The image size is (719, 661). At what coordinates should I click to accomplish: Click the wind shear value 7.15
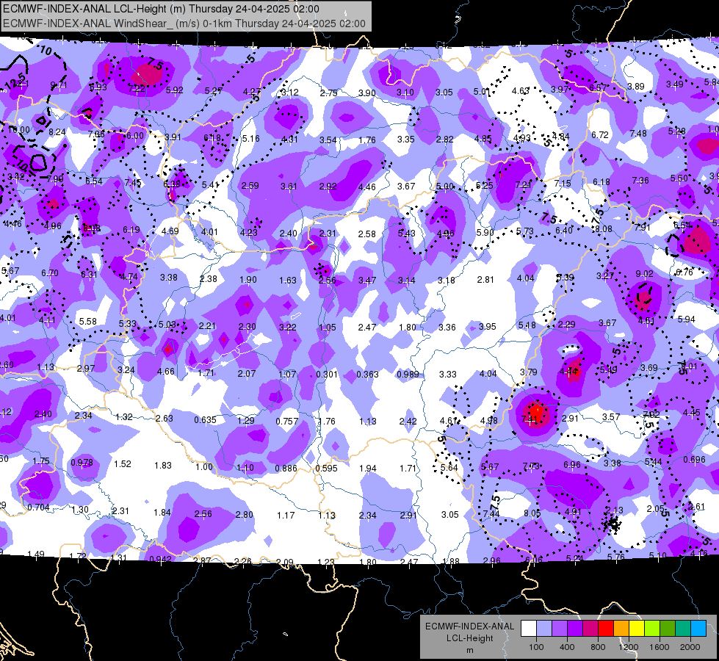click(x=563, y=183)
